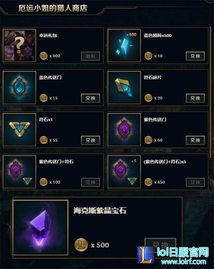Click 兑换 for 蓝色传送门

[x=91, y=98]
